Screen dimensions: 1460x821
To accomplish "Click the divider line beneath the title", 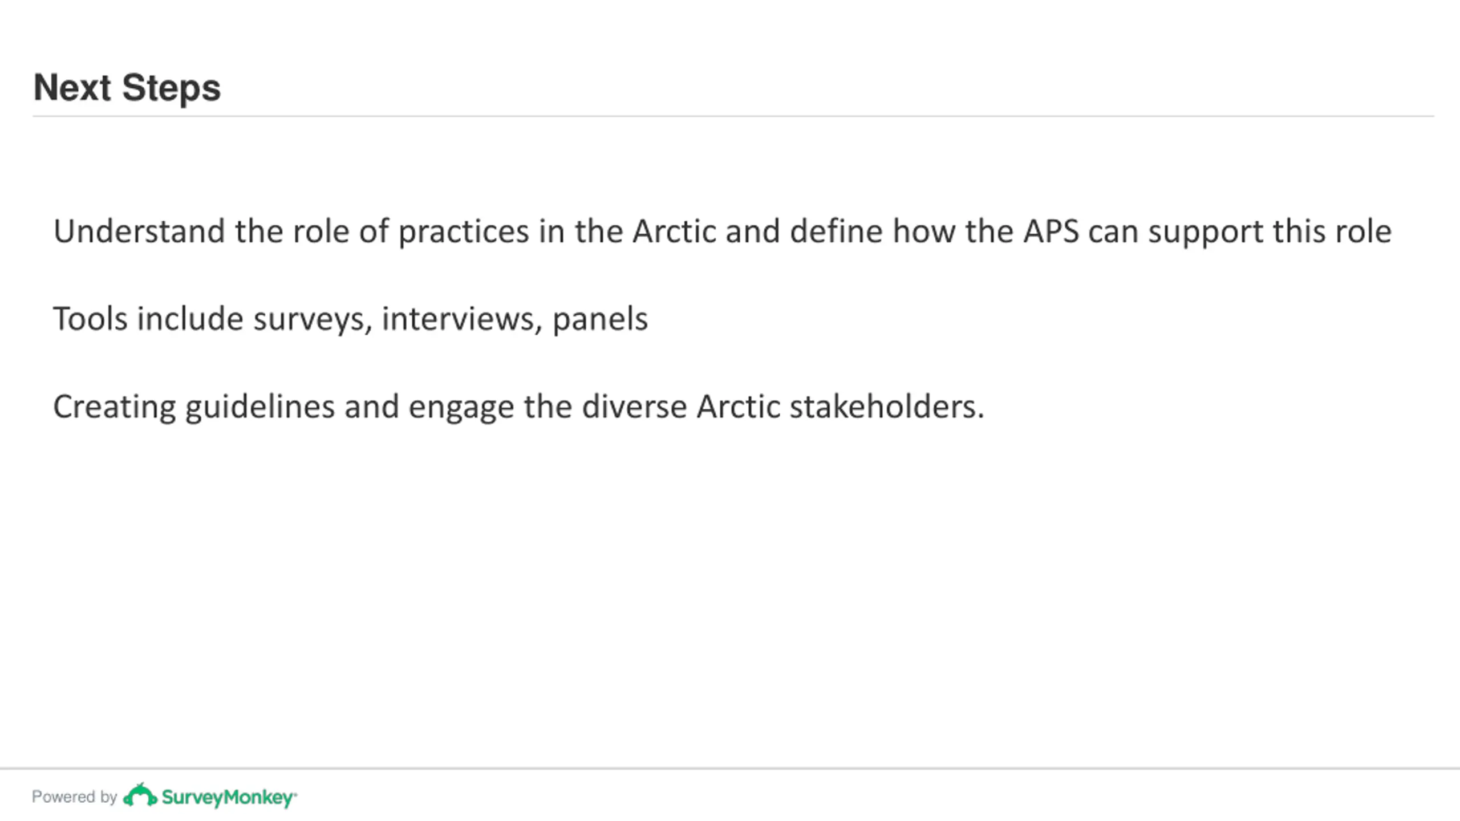I will click(733, 116).
